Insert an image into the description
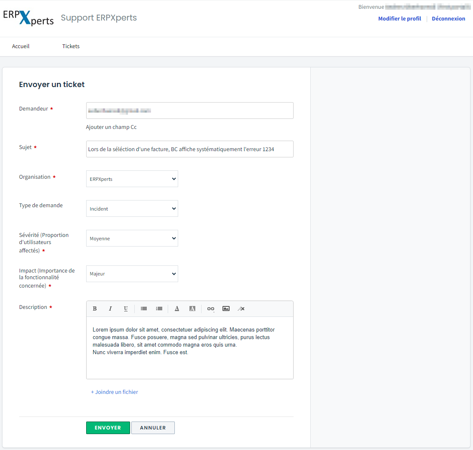 coord(226,309)
